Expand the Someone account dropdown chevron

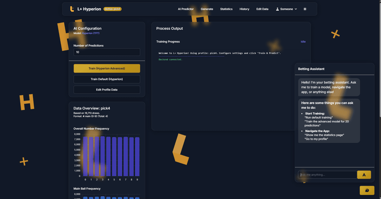296,9
